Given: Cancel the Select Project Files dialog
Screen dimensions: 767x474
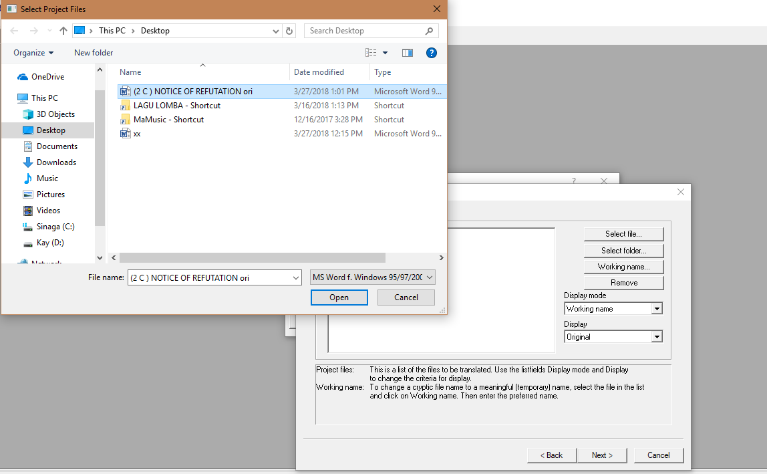Looking at the screenshot, I should click(x=406, y=298).
